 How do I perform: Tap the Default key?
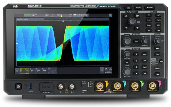click(x=157, y=69)
